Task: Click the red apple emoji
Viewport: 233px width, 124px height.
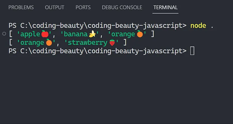Action: pos(45,34)
